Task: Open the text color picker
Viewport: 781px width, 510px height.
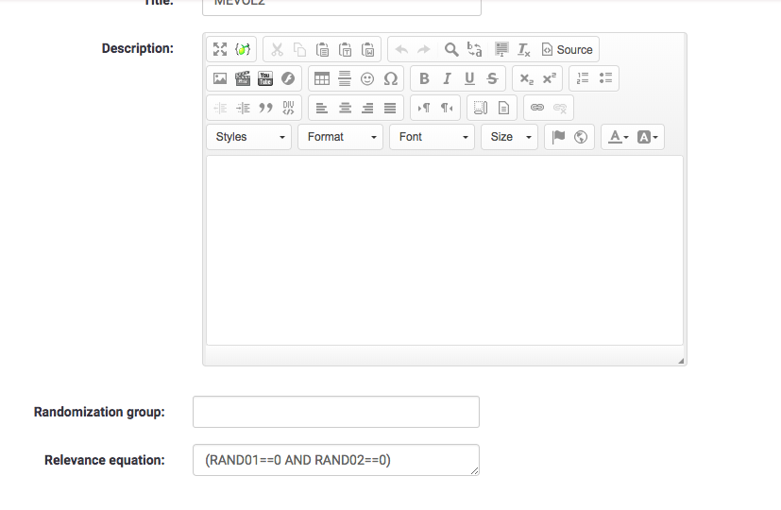Action: (619, 137)
